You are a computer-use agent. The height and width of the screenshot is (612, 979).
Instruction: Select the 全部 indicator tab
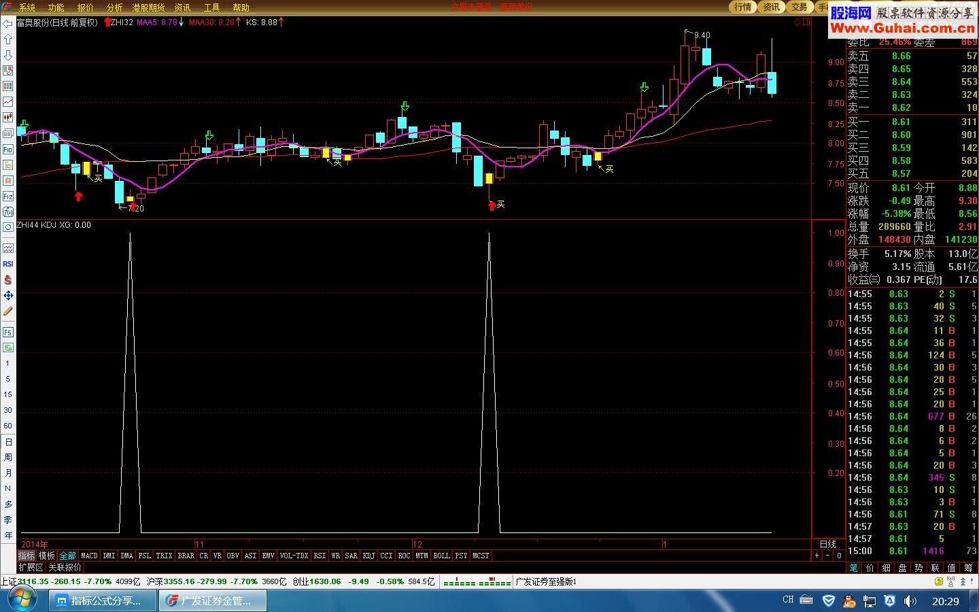coord(68,556)
